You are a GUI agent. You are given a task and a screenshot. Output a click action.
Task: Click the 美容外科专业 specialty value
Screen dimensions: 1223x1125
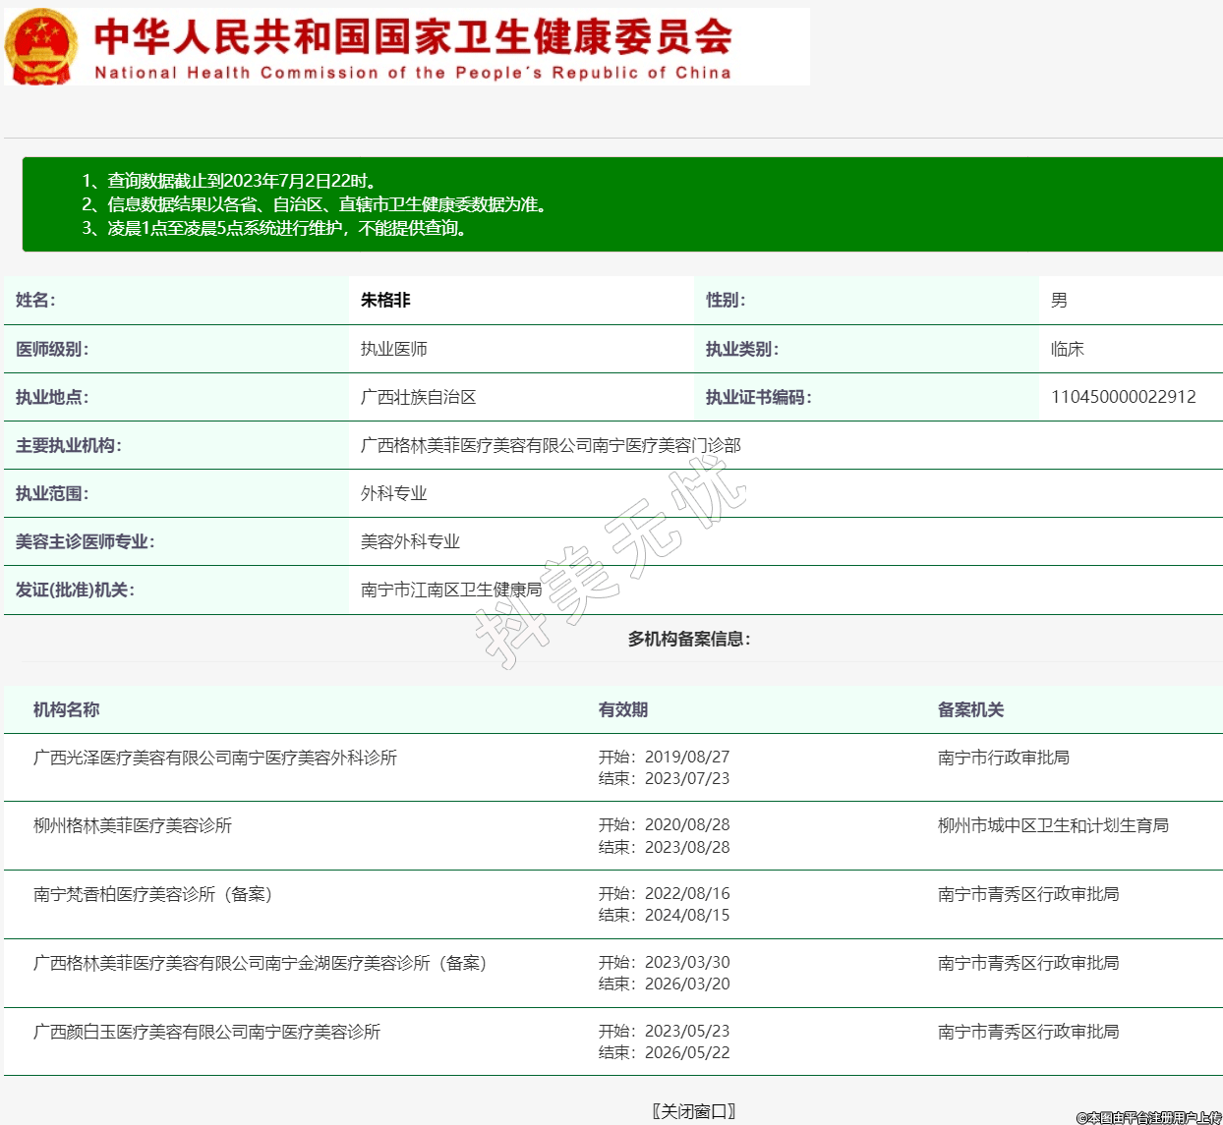click(x=410, y=541)
